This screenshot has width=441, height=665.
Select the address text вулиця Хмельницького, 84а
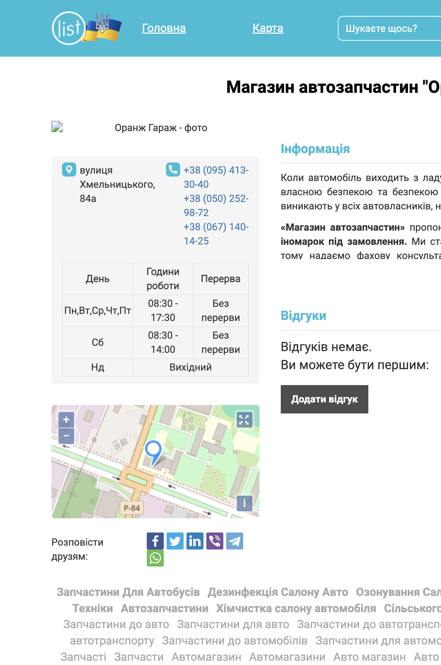(x=117, y=184)
